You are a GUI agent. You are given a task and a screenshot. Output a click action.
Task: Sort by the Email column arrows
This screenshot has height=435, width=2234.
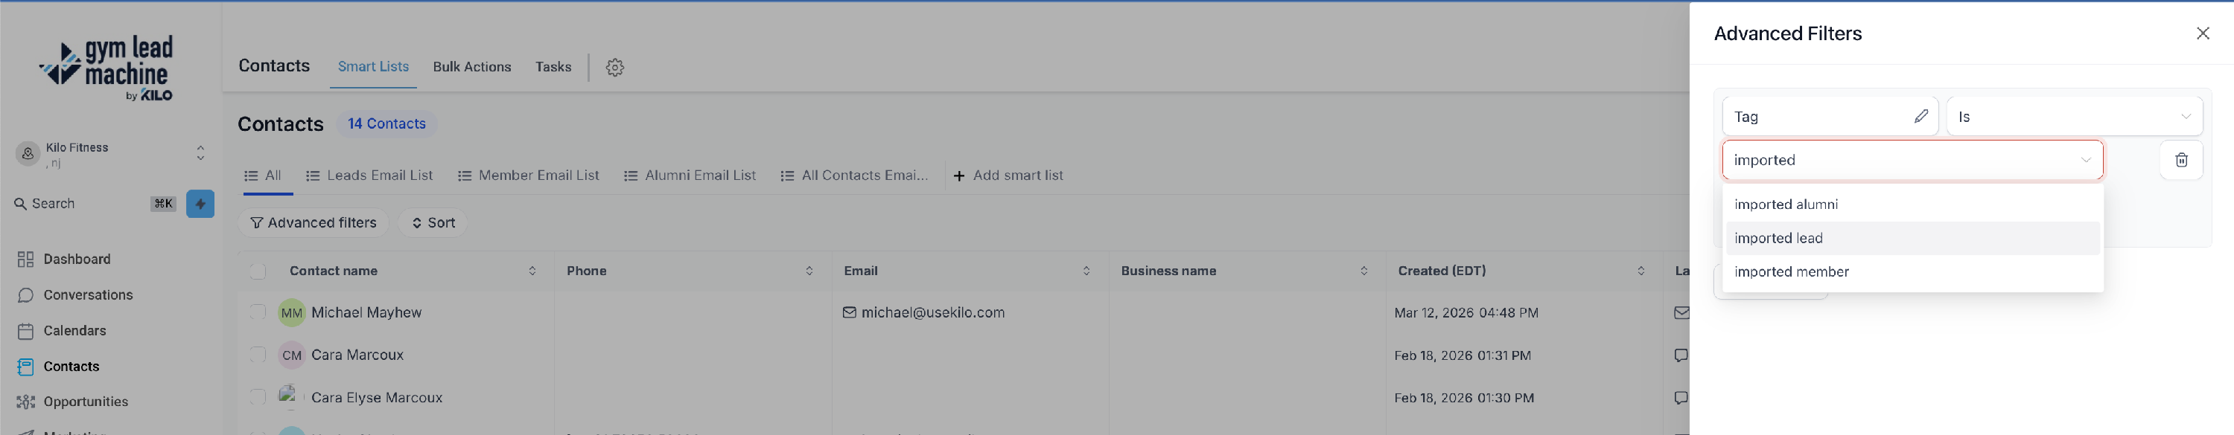(x=1086, y=271)
